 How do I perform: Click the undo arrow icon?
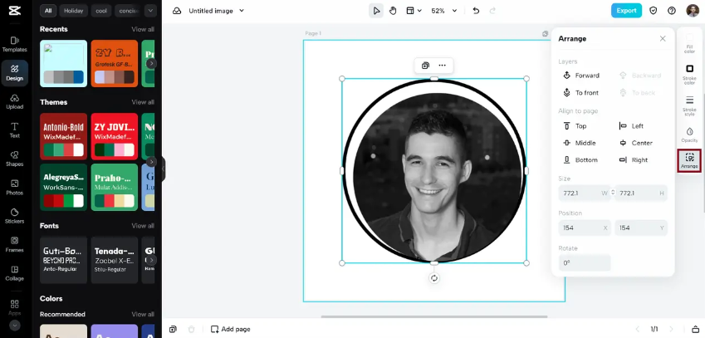pos(476,11)
